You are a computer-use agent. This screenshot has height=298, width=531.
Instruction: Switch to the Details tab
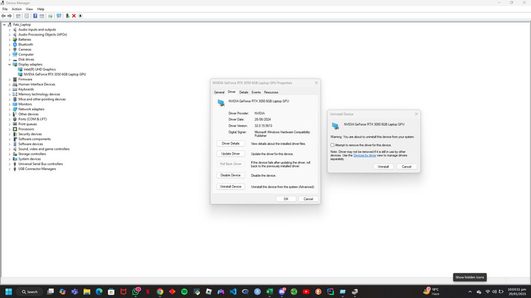point(244,92)
